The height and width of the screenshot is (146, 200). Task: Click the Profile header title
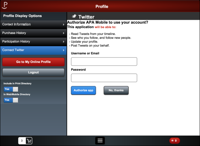point(102,6)
